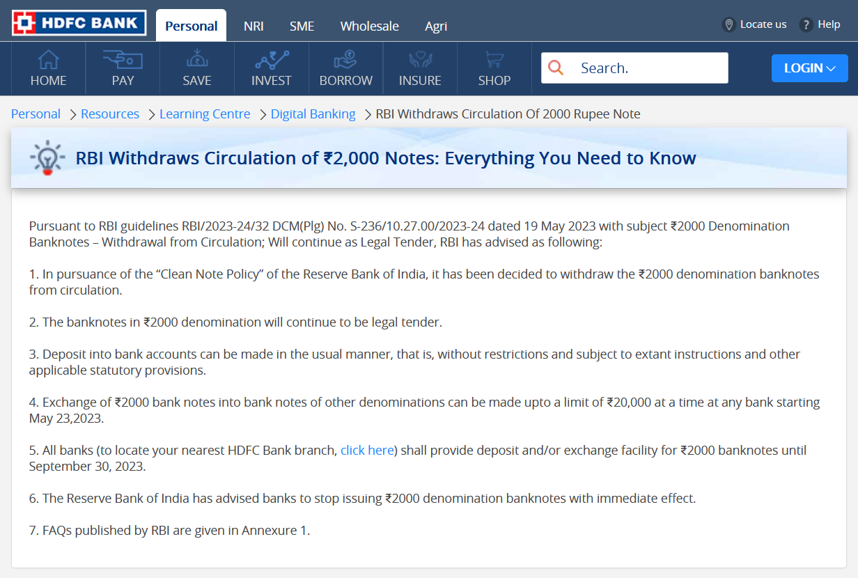858x578 pixels.
Task: Click the 'click here' branch locator link
Action: coord(367,451)
